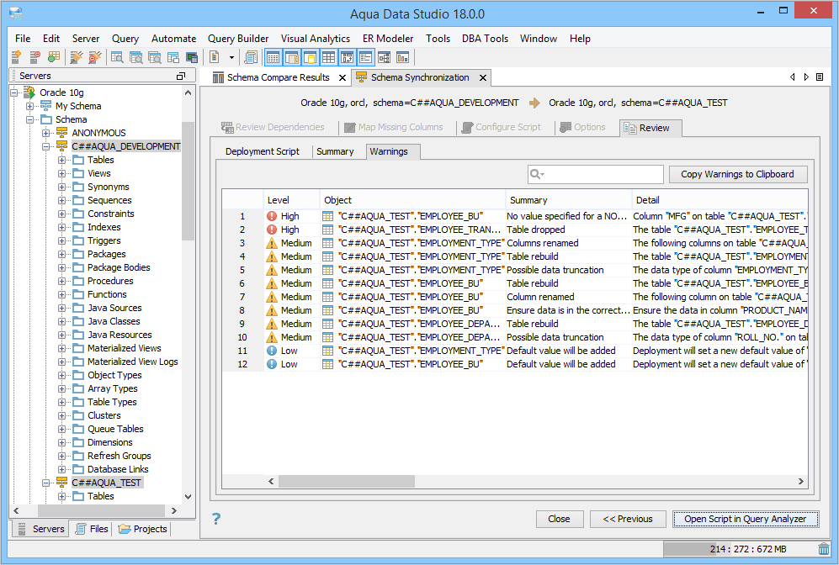839x565 pixels.
Task: Click the Level column header
Action: 291,200
